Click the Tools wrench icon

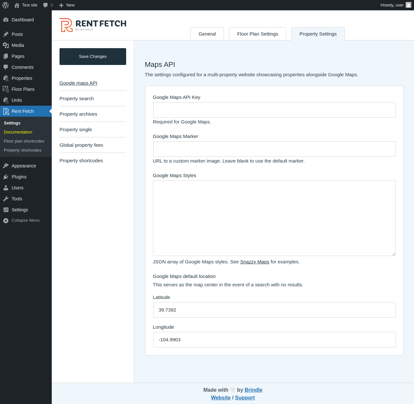(x=6, y=199)
